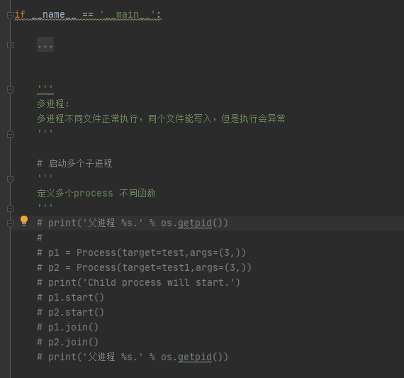Viewport: 404px width, 378px height.
Task: Click the squiggly-underlined opening triple quotes
Action: click(45, 88)
